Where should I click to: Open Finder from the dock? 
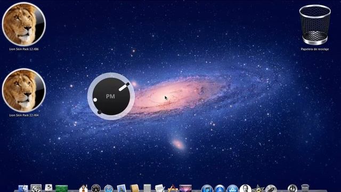click(23, 188)
